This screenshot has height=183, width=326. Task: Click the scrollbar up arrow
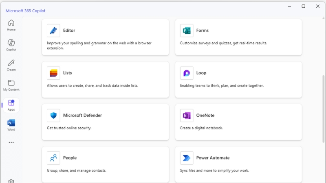point(323,18)
